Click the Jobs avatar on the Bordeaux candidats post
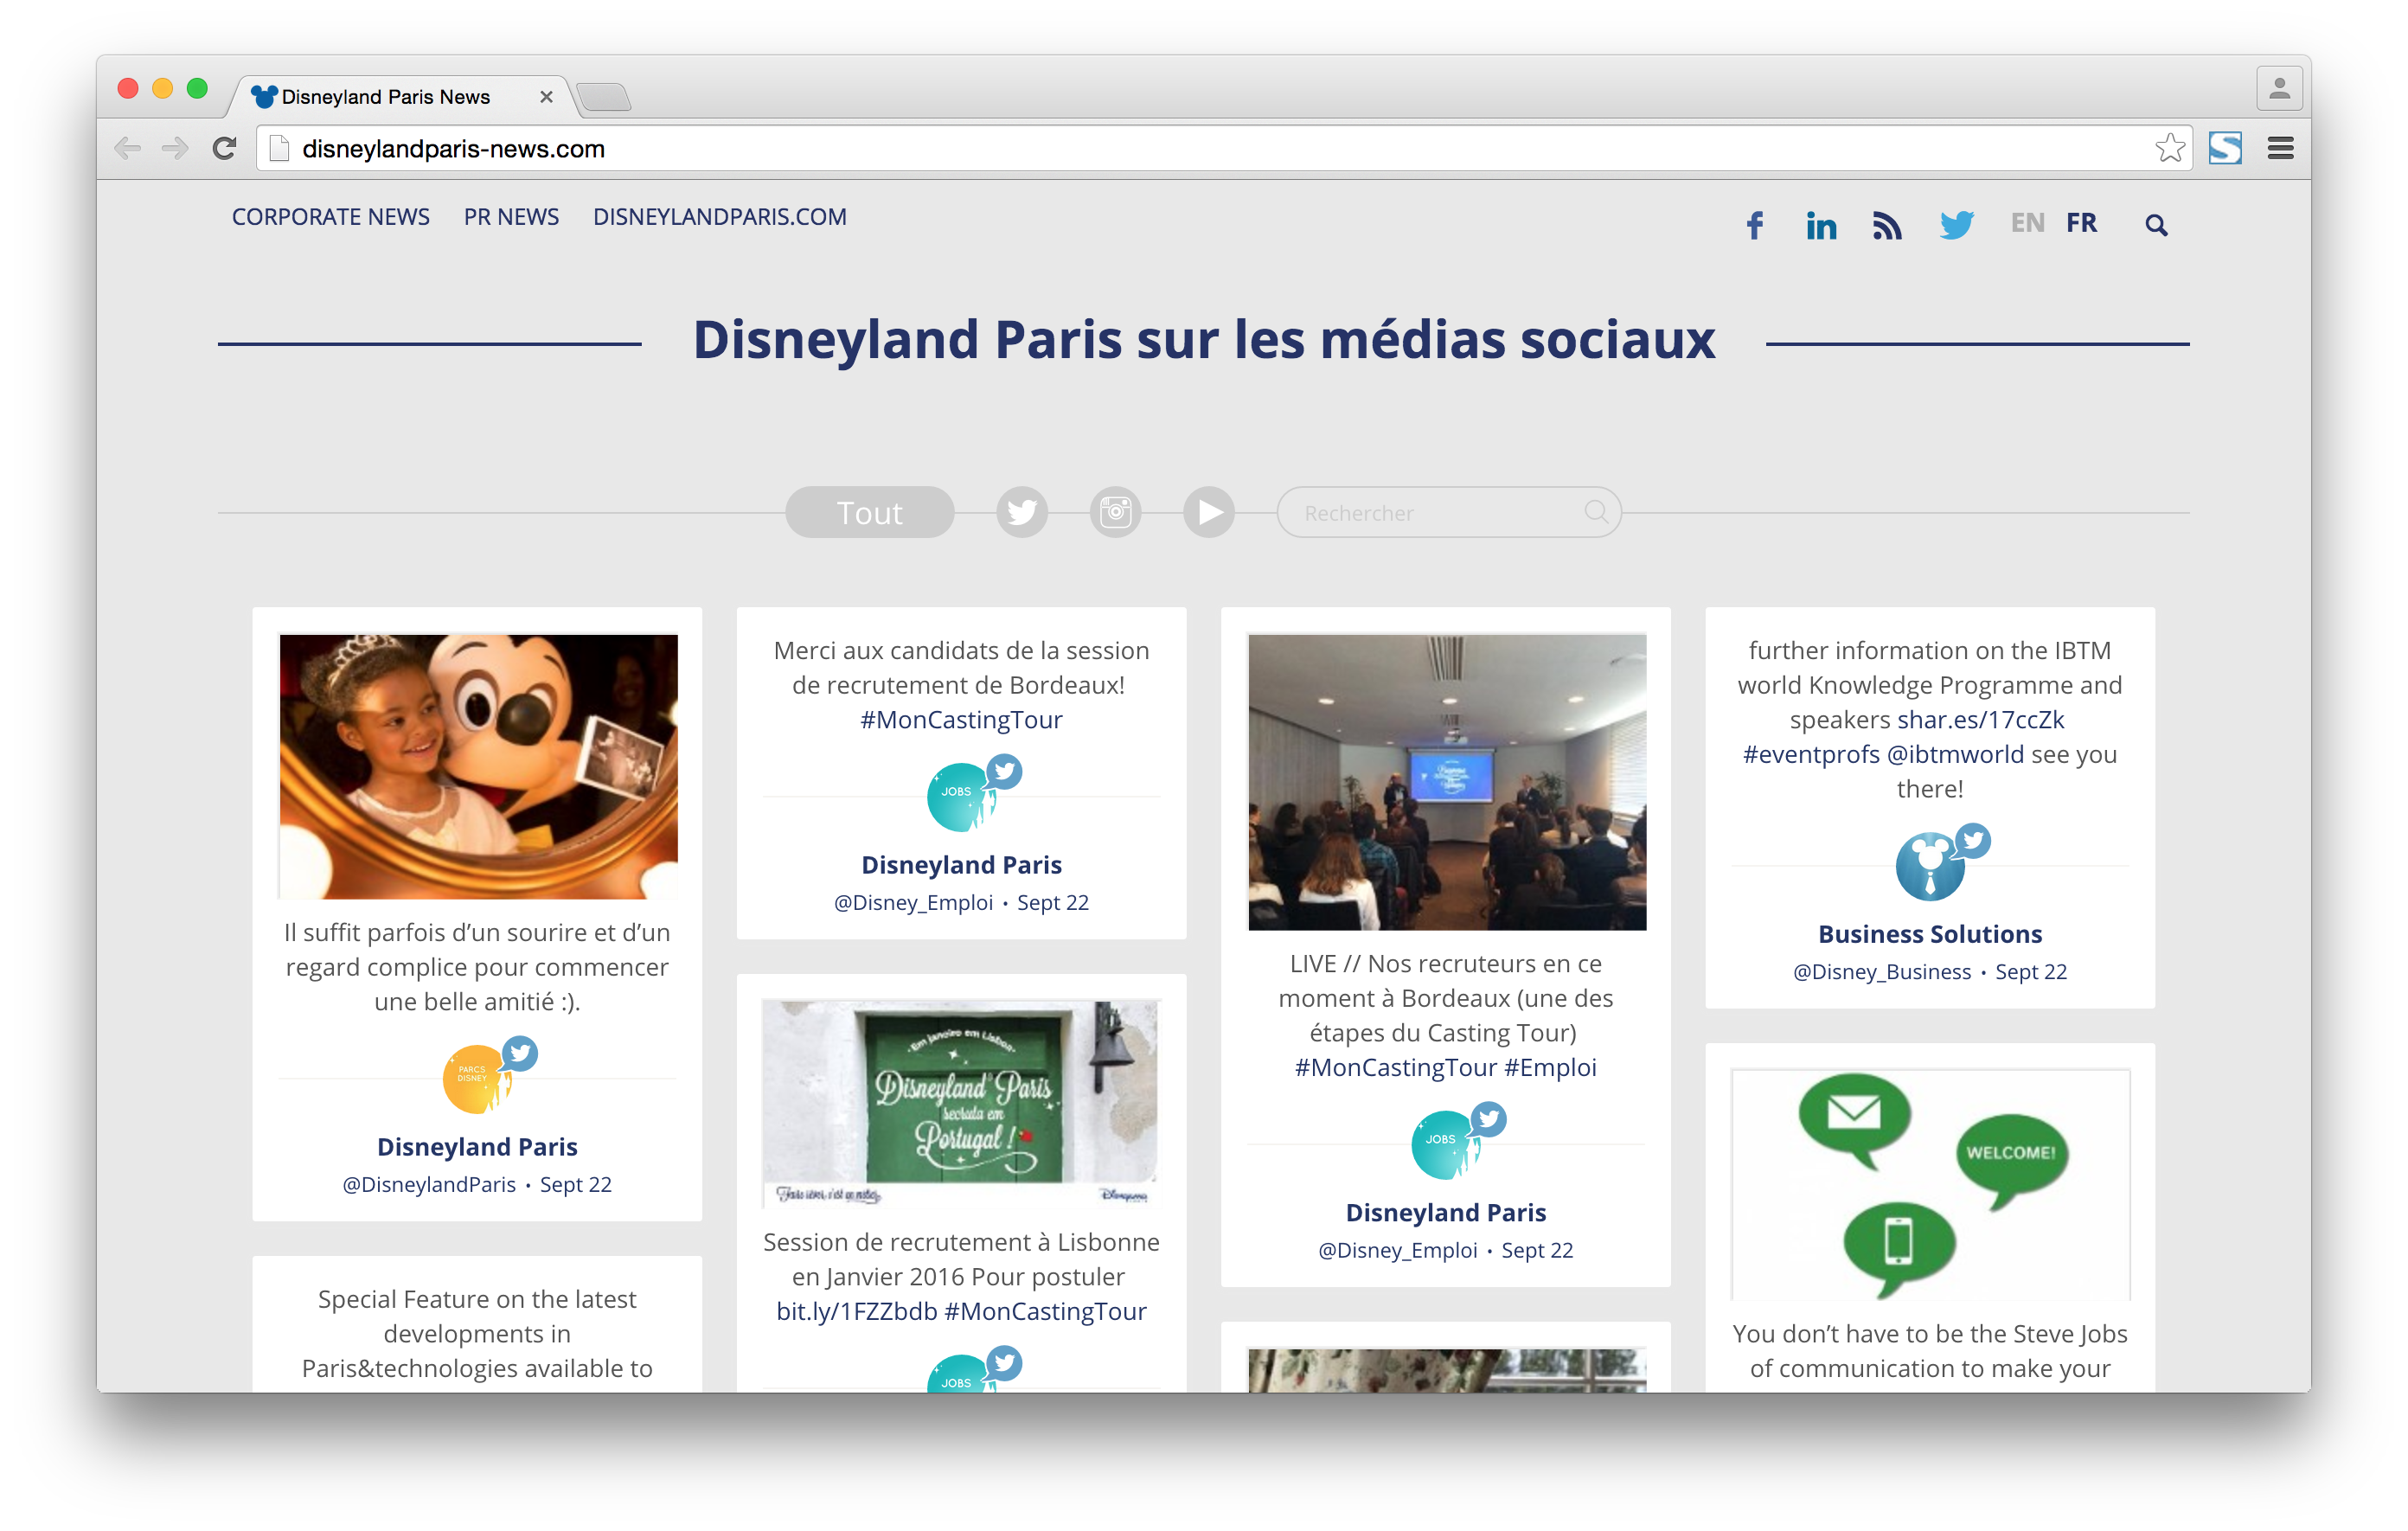2408x1531 pixels. (961, 797)
